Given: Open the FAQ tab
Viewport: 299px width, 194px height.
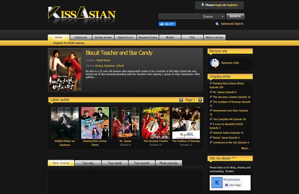Looking at the screenshot, I should (x=192, y=38).
